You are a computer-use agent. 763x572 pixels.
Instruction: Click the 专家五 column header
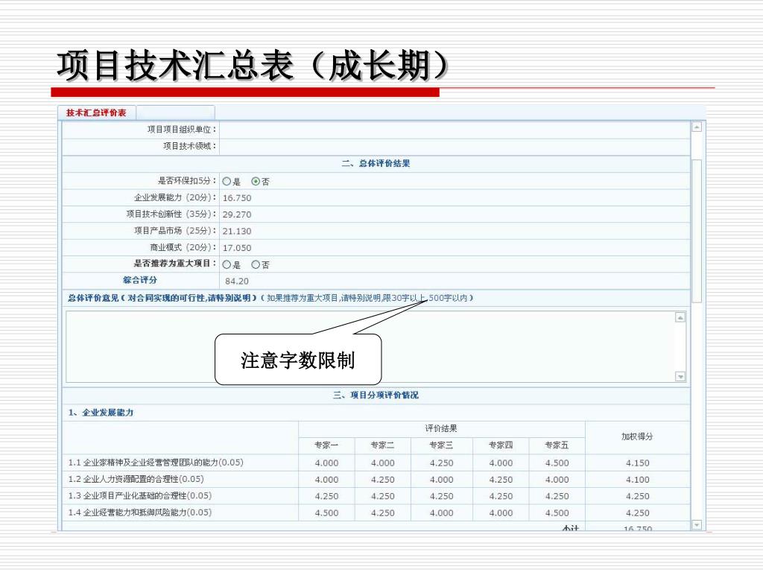(x=557, y=445)
